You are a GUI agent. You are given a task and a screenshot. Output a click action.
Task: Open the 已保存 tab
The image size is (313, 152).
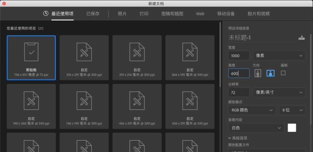click(x=93, y=14)
